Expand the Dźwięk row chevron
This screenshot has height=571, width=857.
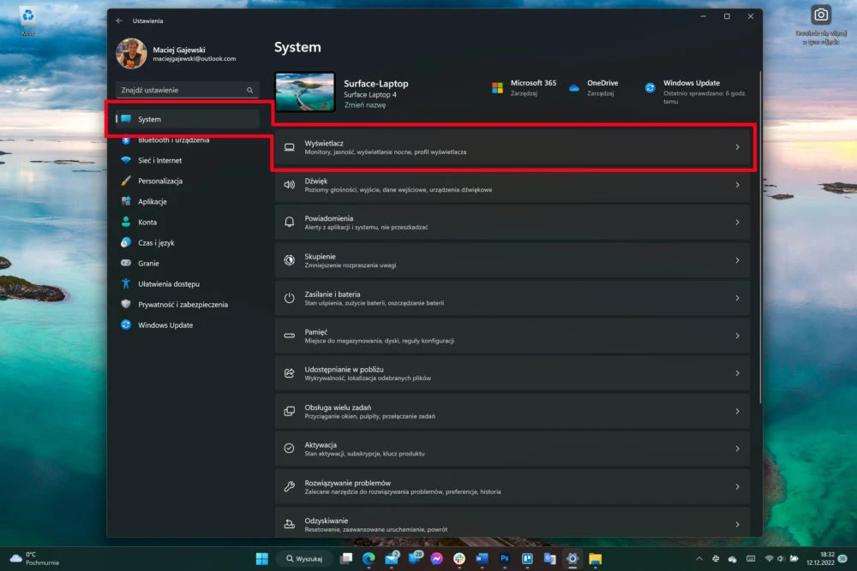point(737,185)
